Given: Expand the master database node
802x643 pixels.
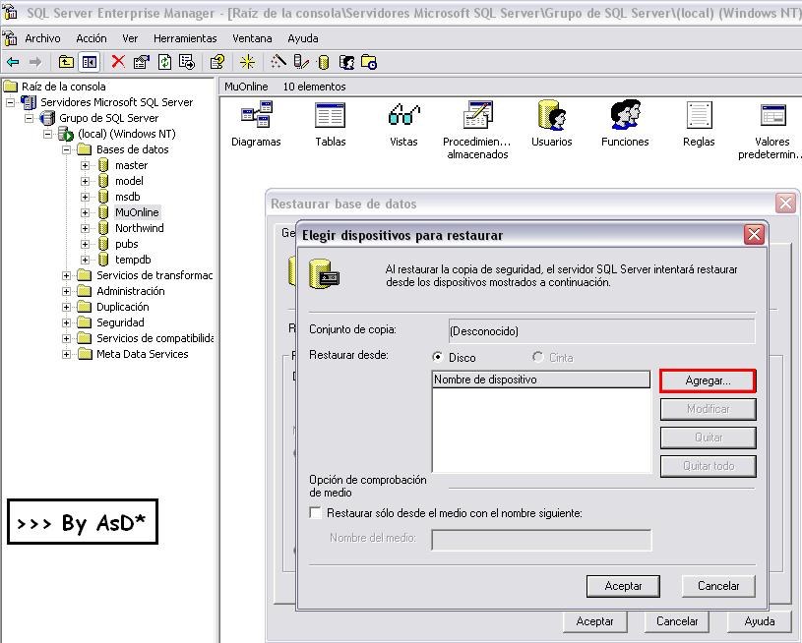Looking at the screenshot, I should pos(85,165).
